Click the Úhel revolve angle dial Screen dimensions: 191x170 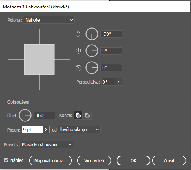click(x=25, y=115)
